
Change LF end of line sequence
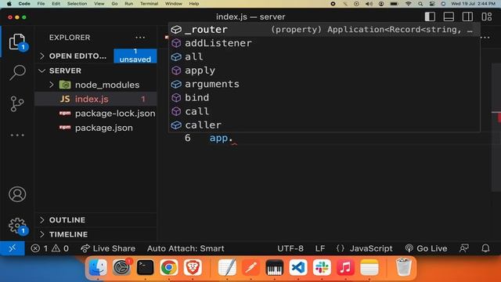tap(320, 248)
